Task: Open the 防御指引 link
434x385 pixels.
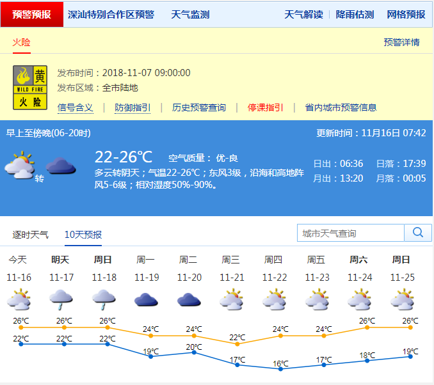Action: 133,107
